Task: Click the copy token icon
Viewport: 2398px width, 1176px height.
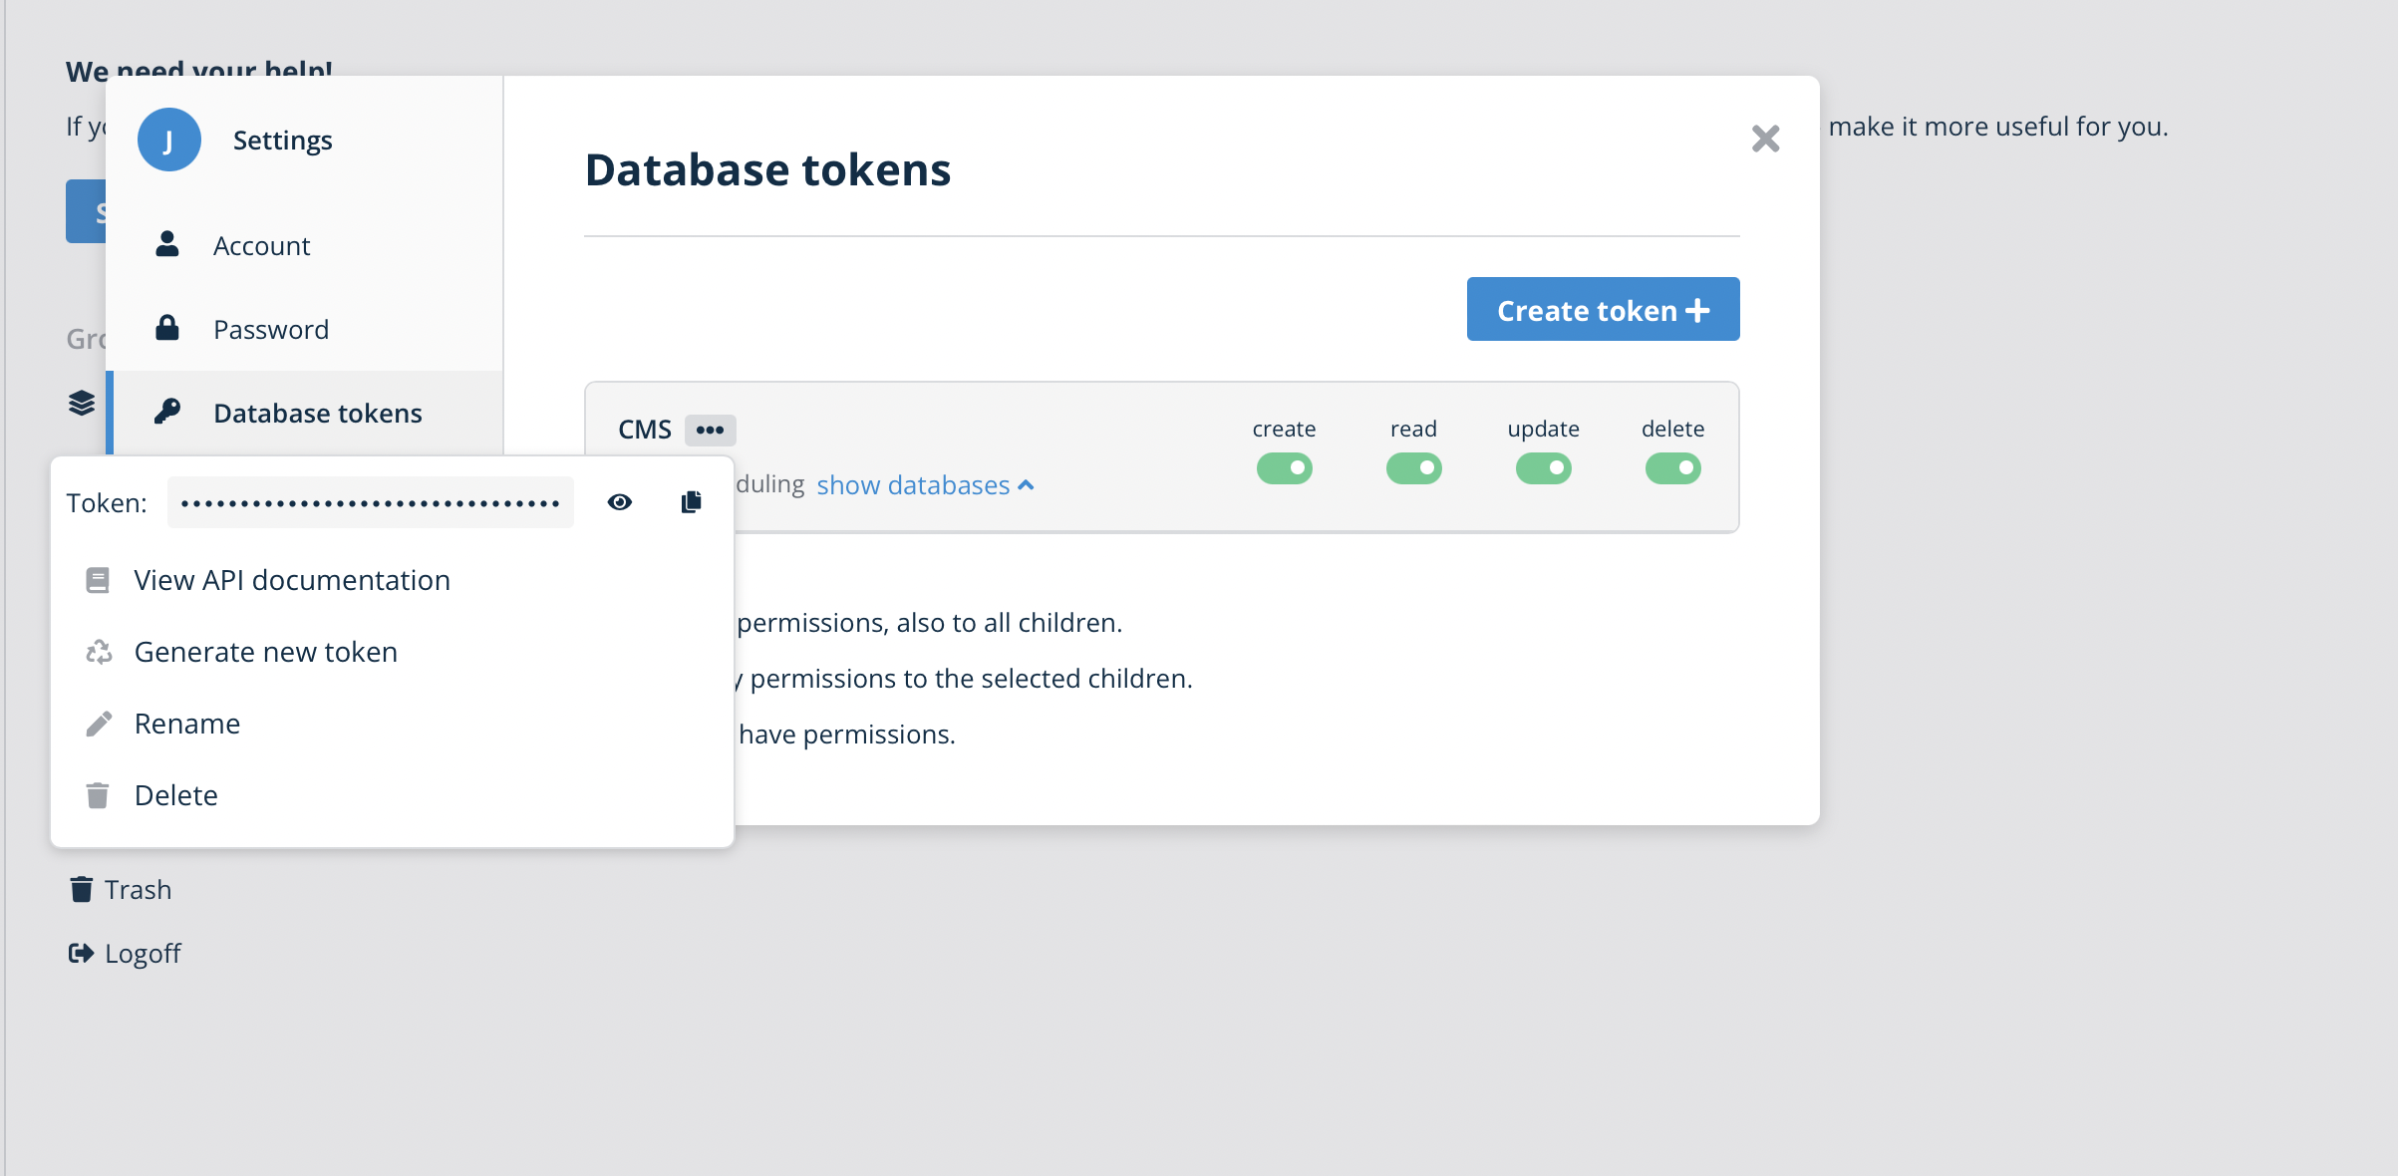Action: pos(691,501)
